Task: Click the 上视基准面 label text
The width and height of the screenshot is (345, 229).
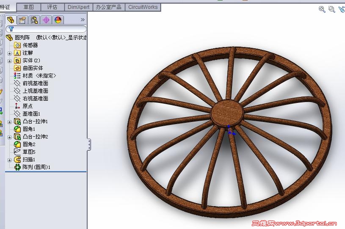Action: coord(36,91)
